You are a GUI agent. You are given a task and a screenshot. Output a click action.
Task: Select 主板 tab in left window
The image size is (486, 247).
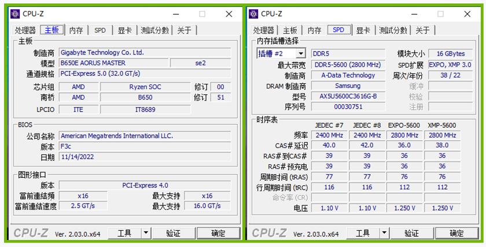pos(51,30)
